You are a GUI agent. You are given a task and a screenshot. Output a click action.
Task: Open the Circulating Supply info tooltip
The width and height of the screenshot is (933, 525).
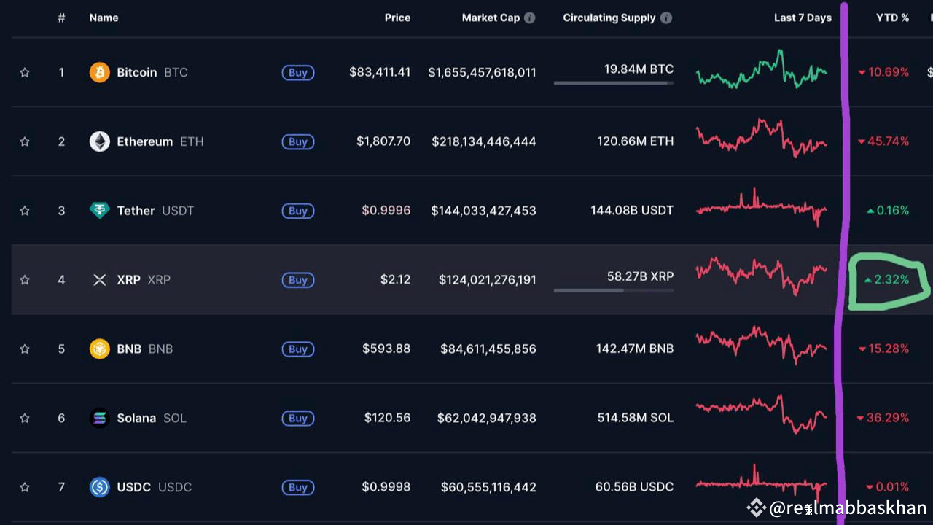pos(666,17)
